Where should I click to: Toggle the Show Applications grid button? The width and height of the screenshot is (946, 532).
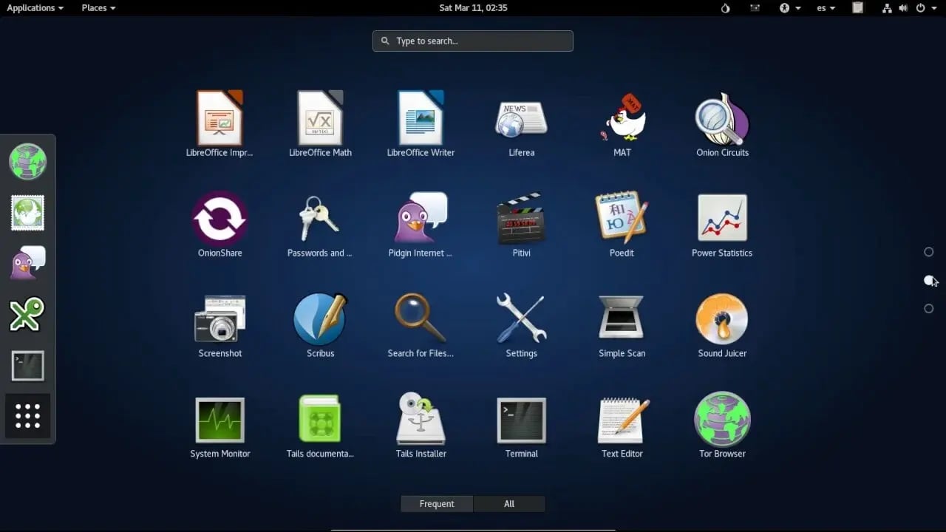pyautogui.click(x=28, y=416)
